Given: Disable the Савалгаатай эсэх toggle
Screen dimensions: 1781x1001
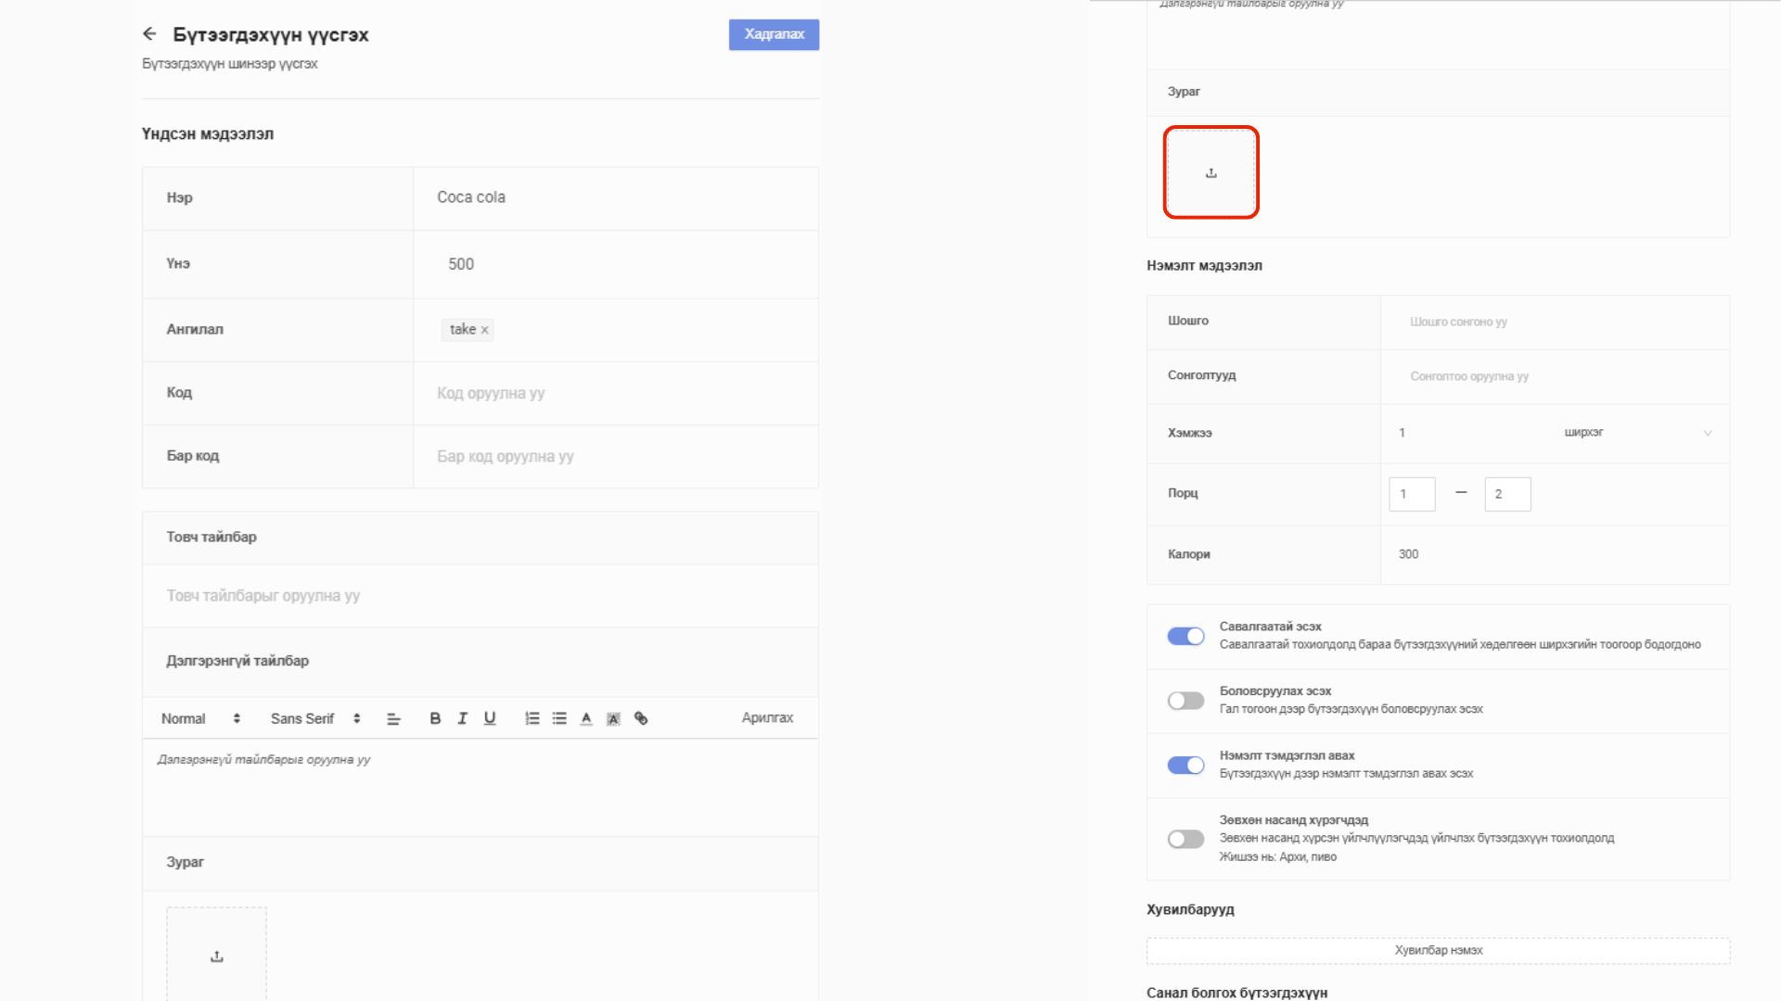Looking at the screenshot, I should pyautogui.click(x=1185, y=636).
